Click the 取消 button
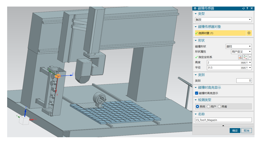The image size is (259, 142). tap(246, 131)
